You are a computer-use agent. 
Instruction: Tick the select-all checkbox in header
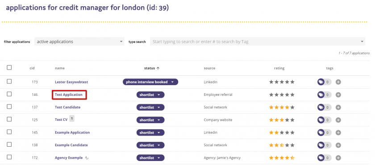click(9, 68)
